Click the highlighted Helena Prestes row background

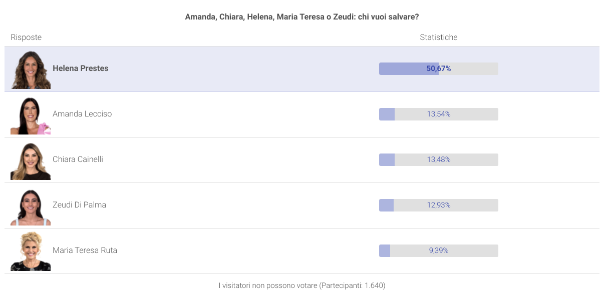pos(302,69)
